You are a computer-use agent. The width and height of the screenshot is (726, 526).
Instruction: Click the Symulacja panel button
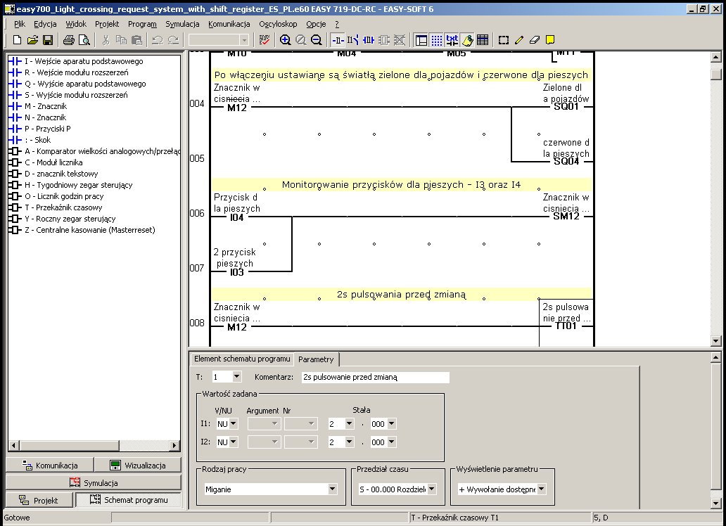pyautogui.click(x=94, y=482)
